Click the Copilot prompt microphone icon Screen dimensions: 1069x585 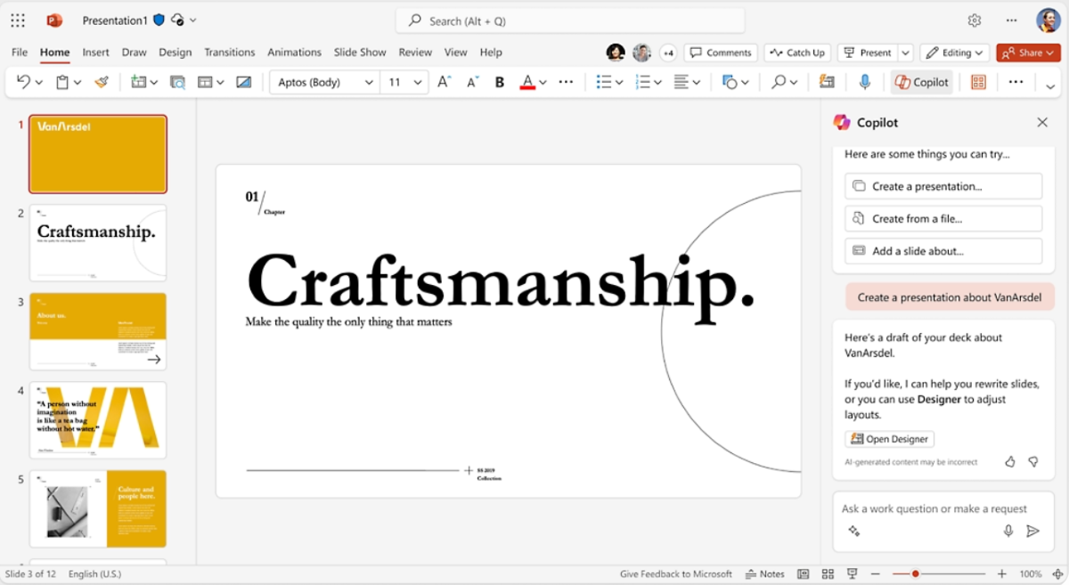[1008, 531]
